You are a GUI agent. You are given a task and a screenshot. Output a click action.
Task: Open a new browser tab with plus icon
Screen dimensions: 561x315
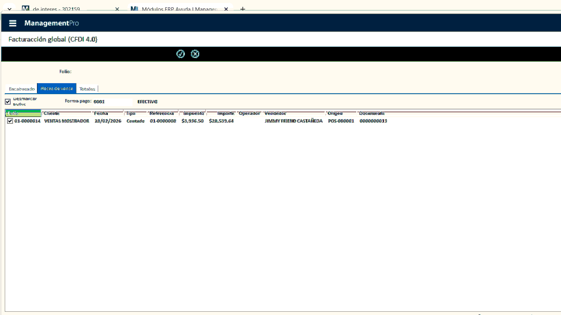tap(242, 9)
